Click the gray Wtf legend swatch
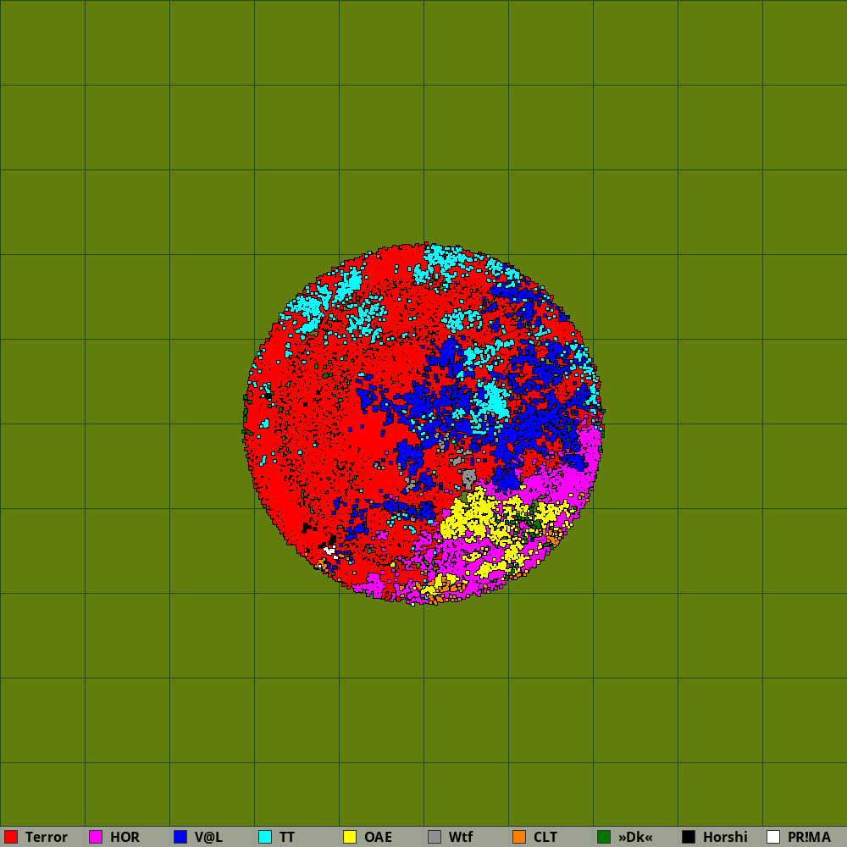Viewport: 847px width, 847px height. [x=435, y=837]
